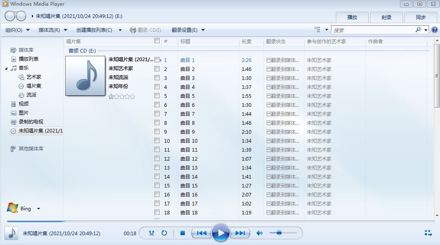The image size is (440, 245).
Task: Switch to Now Playing mode icon
Action: pyautogui.click(x=428, y=233)
